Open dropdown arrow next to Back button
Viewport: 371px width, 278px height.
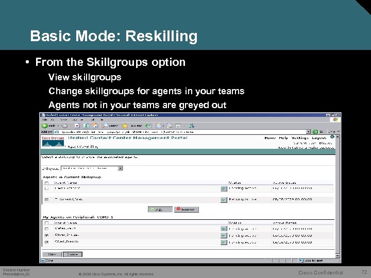(58, 126)
